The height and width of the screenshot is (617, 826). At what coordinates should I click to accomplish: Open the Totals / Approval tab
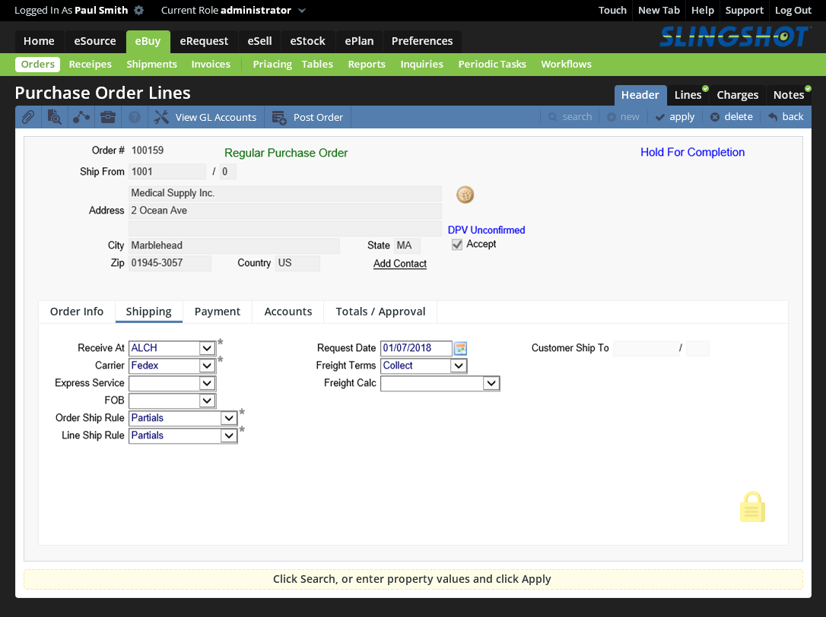click(x=380, y=312)
